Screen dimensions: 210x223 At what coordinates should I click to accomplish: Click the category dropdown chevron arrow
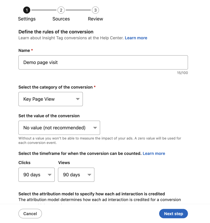(78, 99)
